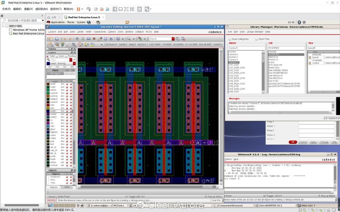Open Edit Properties info icon in toolbar

[x=106, y=39]
